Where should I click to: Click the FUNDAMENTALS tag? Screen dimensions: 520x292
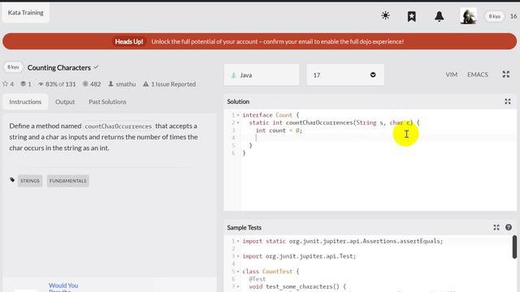tap(68, 181)
